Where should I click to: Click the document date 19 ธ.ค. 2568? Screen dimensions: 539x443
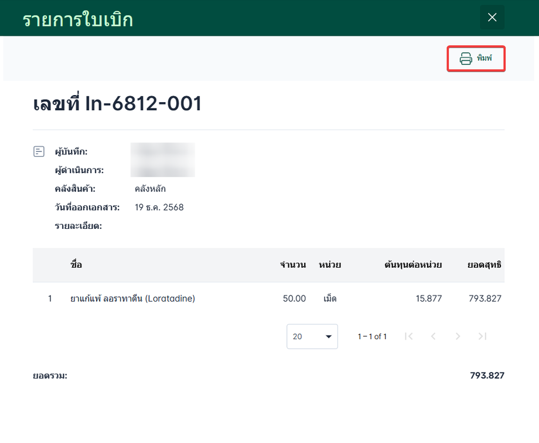pos(159,207)
